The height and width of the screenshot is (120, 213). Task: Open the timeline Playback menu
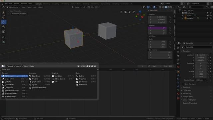pos(11,66)
